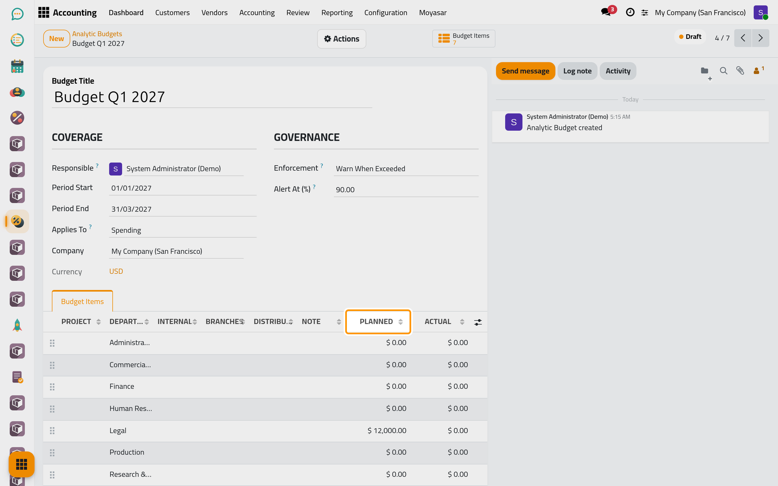Click the New button
Screen dimensions: 778x486
57,38
